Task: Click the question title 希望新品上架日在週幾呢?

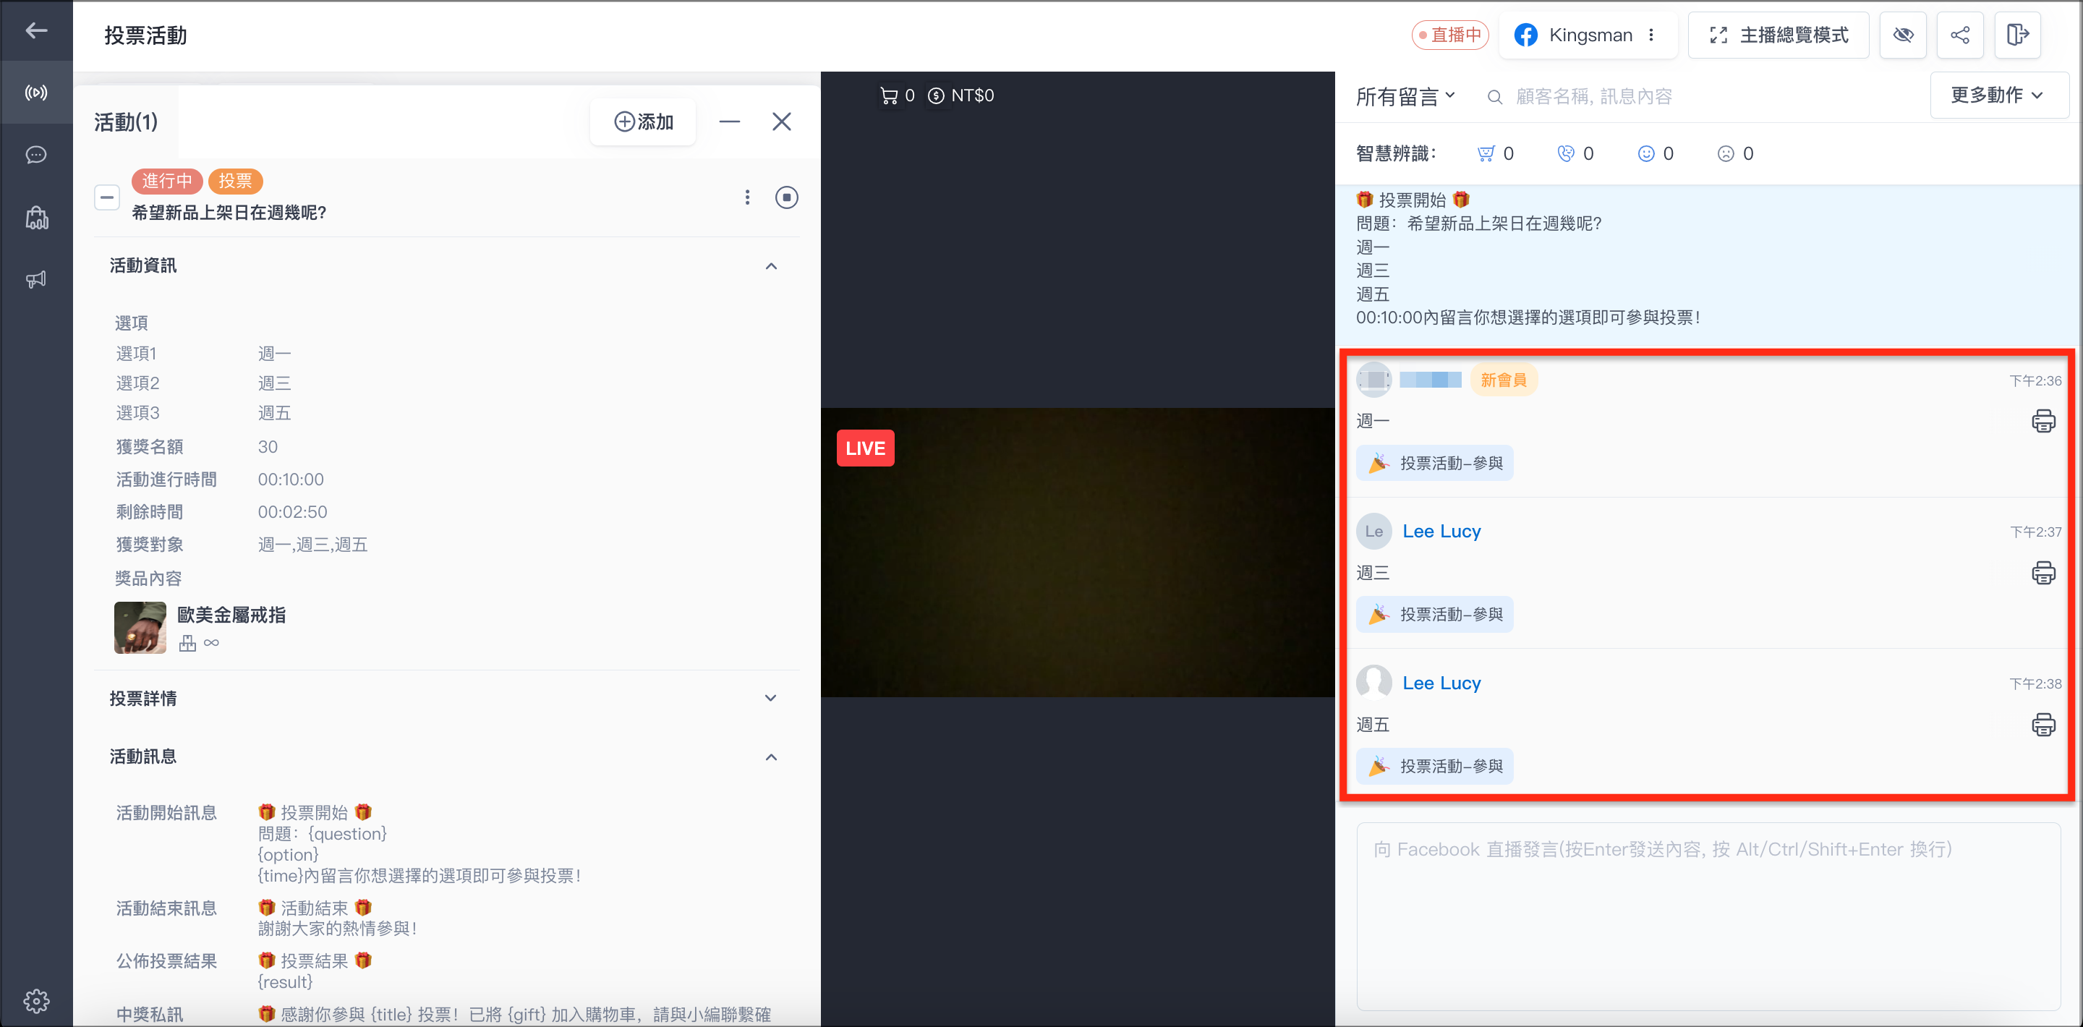Action: pyautogui.click(x=229, y=213)
